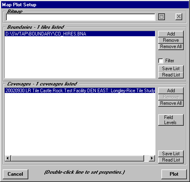This screenshot has width=190, height=182.
Task: Select the CO_HIRES.BNA boundary file entry
Action: click(x=80, y=34)
